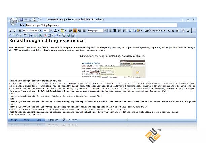The image size is (206, 143).
Task: Click the outdent icon
Action: coord(119,31)
